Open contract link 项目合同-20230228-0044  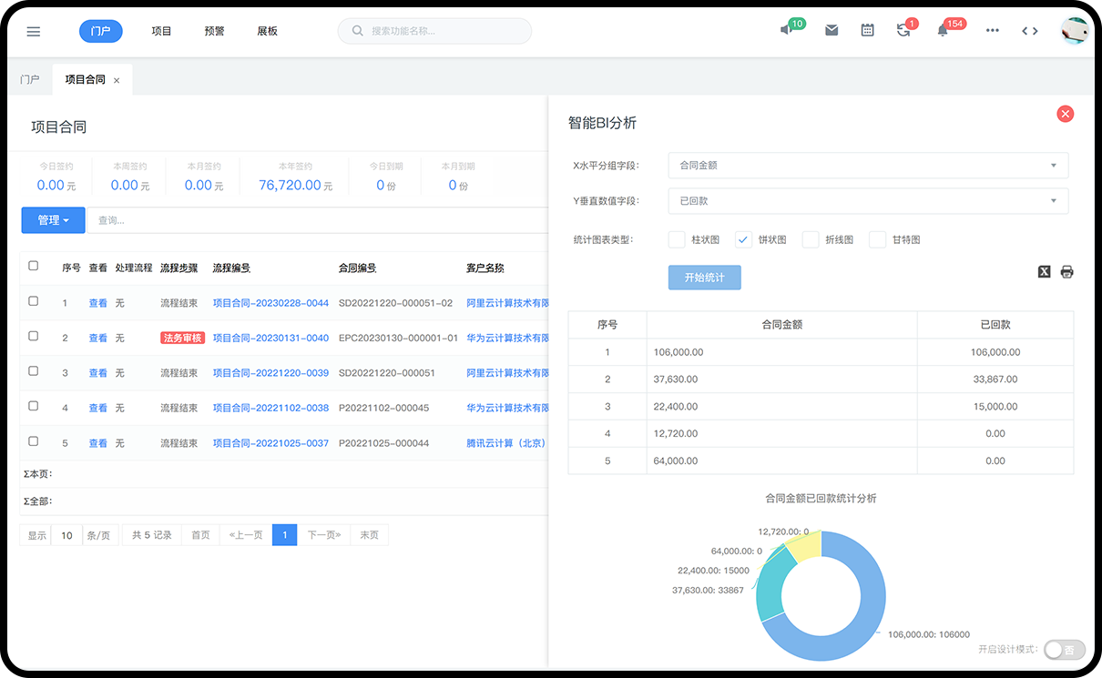click(x=270, y=303)
